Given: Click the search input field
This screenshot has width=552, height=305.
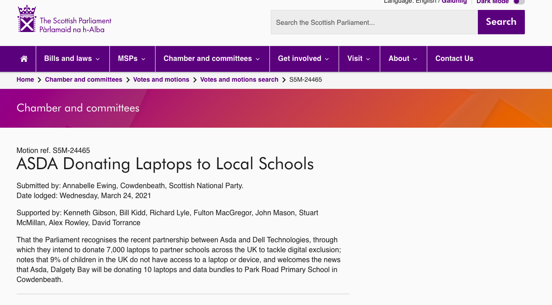Looking at the screenshot, I should pos(374,22).
